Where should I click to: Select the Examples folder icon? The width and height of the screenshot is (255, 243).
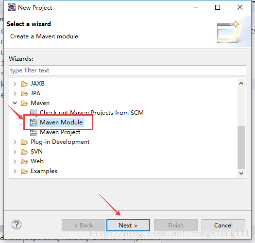(x=24, y=172)
